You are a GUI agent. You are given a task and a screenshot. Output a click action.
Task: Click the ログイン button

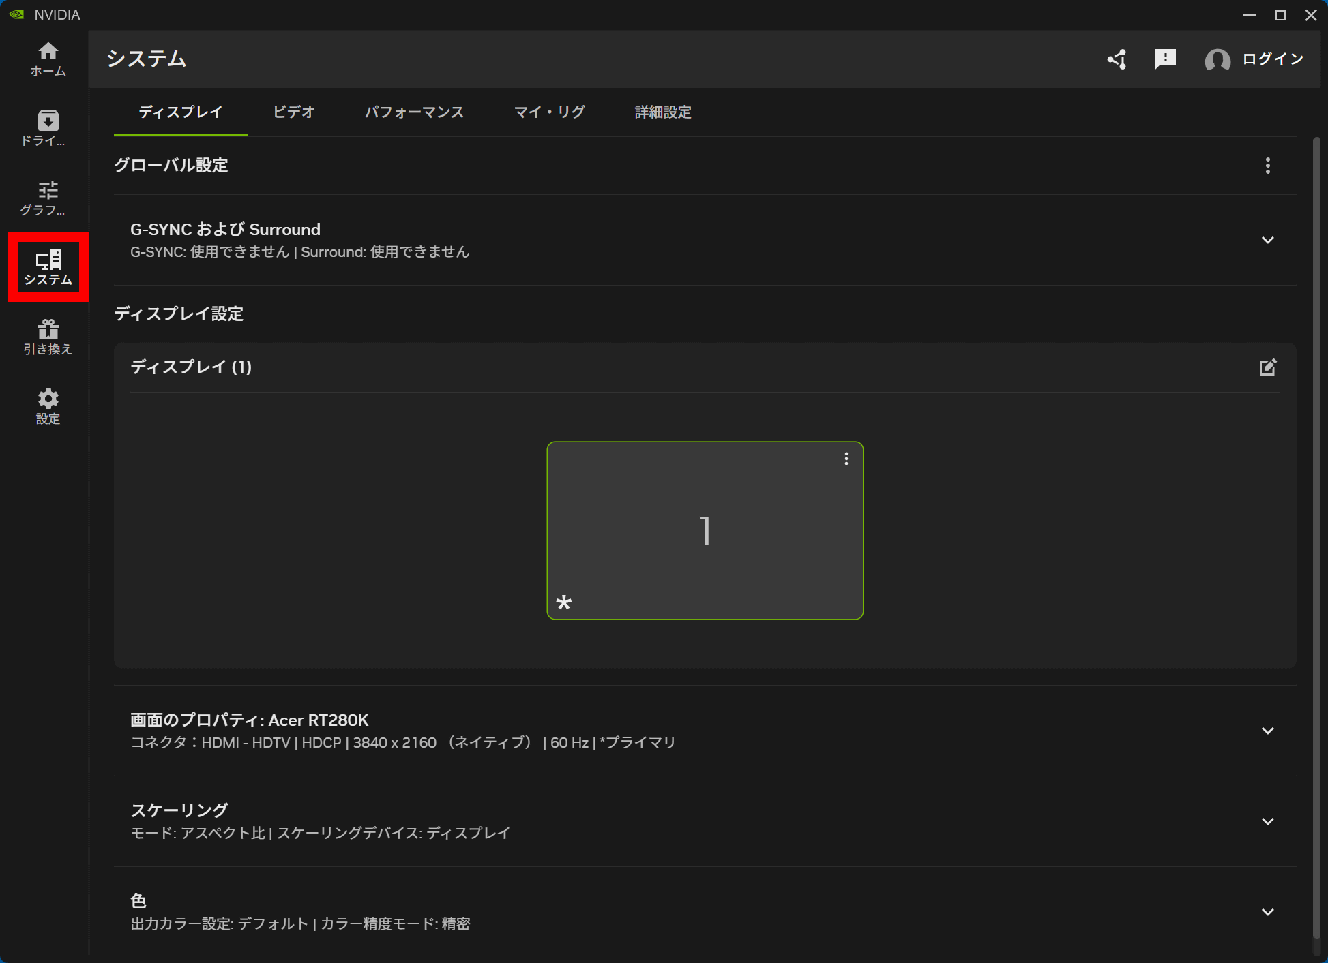coord(1254,59)
